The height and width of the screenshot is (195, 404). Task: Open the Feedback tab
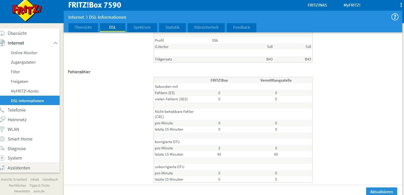click(x=241, y=27)
